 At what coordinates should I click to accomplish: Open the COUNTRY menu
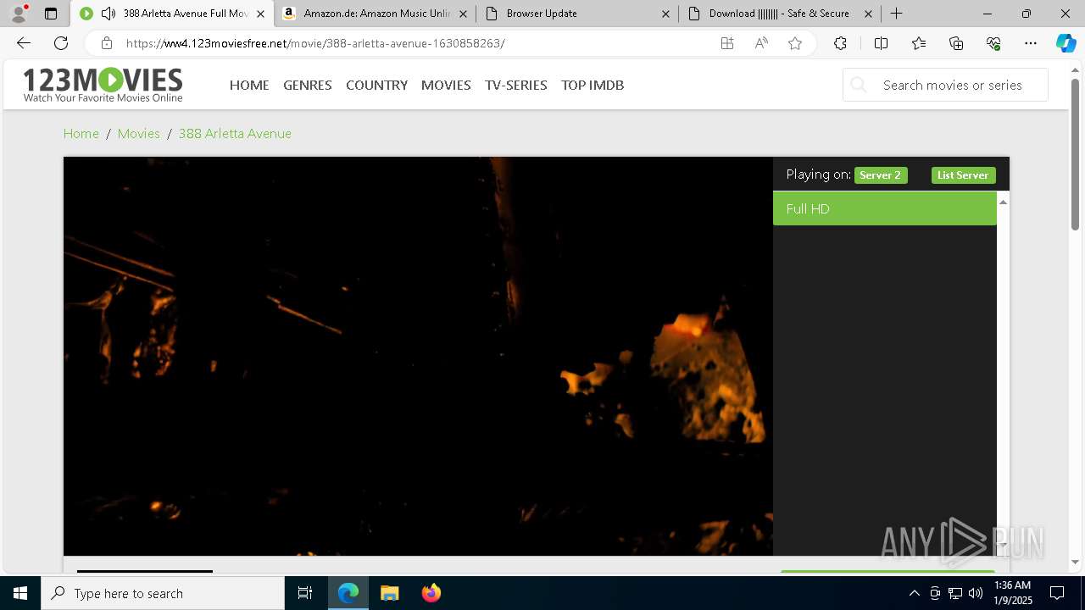click(376, 85)
